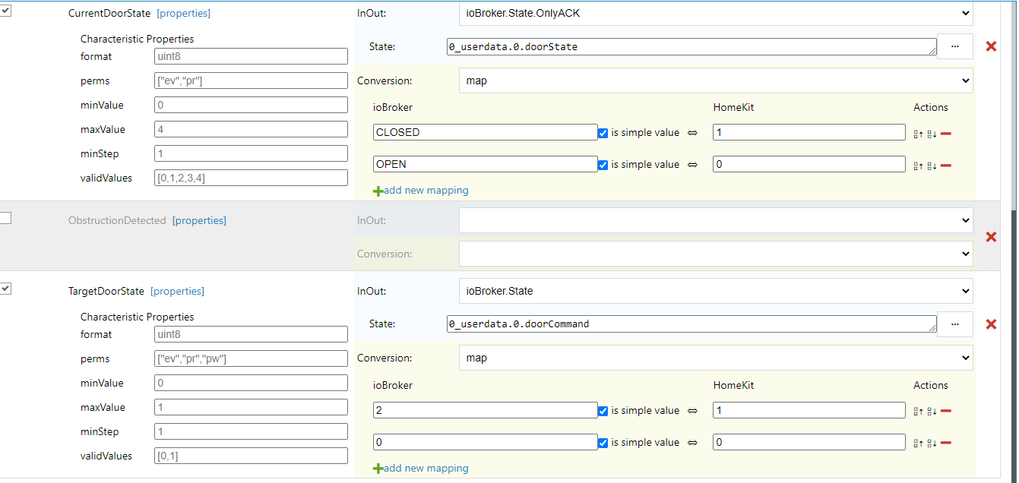Click the TargetDoorState minValue field
Image resolution: width=1019 pixels, height=483 pixels.
(x=251, y=383)
